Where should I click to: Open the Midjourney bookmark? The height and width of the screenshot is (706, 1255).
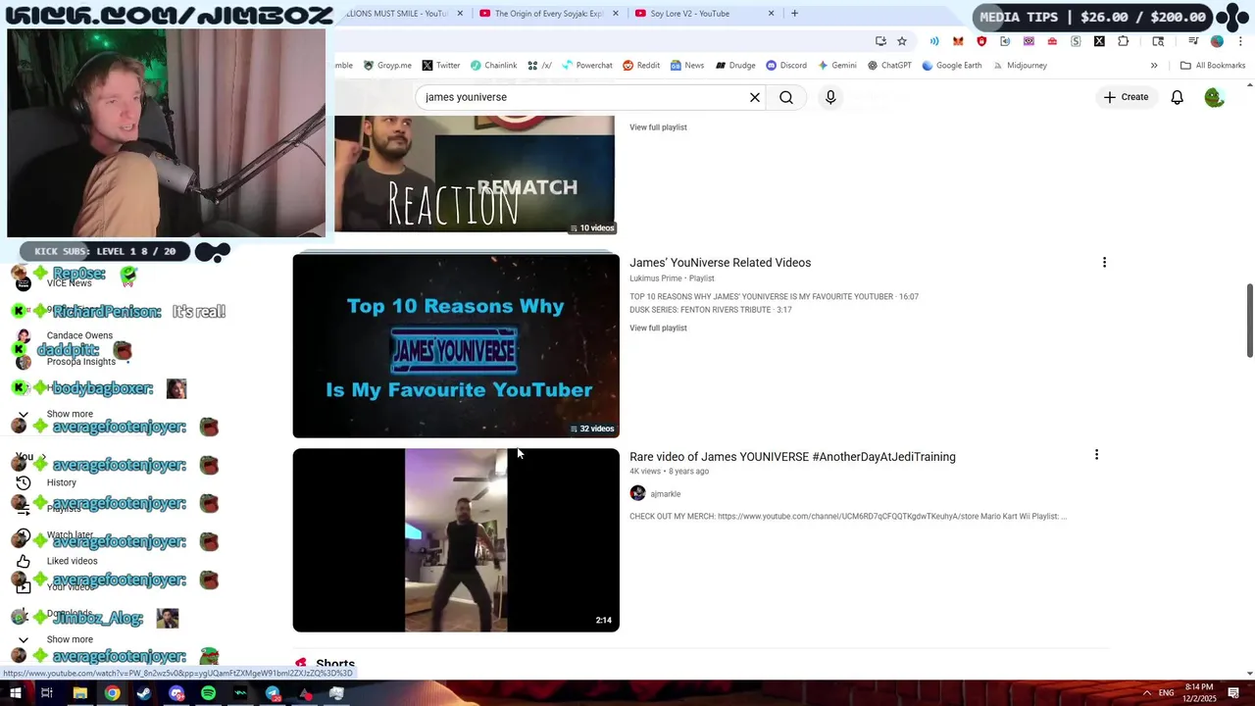(x=1019, y=66)
